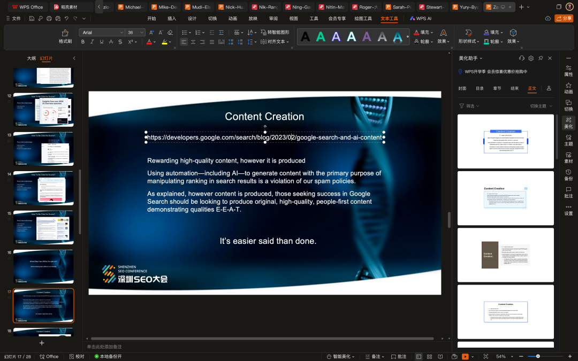Open the 文件 menu
This screenshot has width=578, height=361.
[13, 18]
